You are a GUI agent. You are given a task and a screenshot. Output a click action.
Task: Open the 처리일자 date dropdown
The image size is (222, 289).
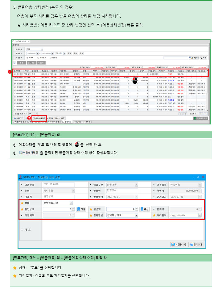point(200,215)
